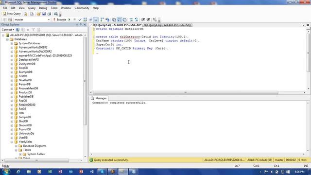Toggle Auto Hide pin on Object Explorer
Screen dimensions: 311x175
pos(81,25)
